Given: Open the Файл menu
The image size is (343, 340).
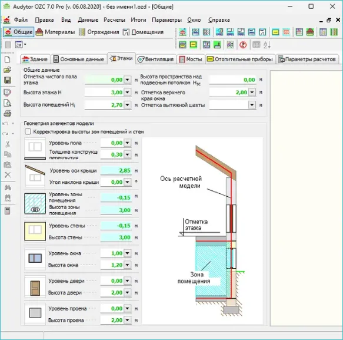Looking at the screenshot, I should 21,20.
